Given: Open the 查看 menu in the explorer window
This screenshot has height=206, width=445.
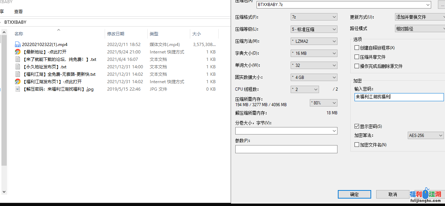Looking at the screenshot, I should (18, 11).
